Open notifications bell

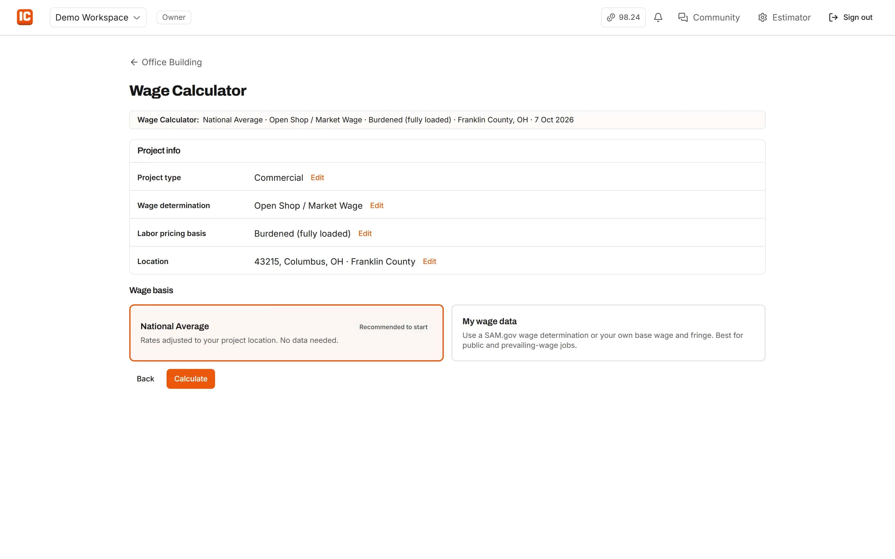pyautogui.click(x=658, y=17)
